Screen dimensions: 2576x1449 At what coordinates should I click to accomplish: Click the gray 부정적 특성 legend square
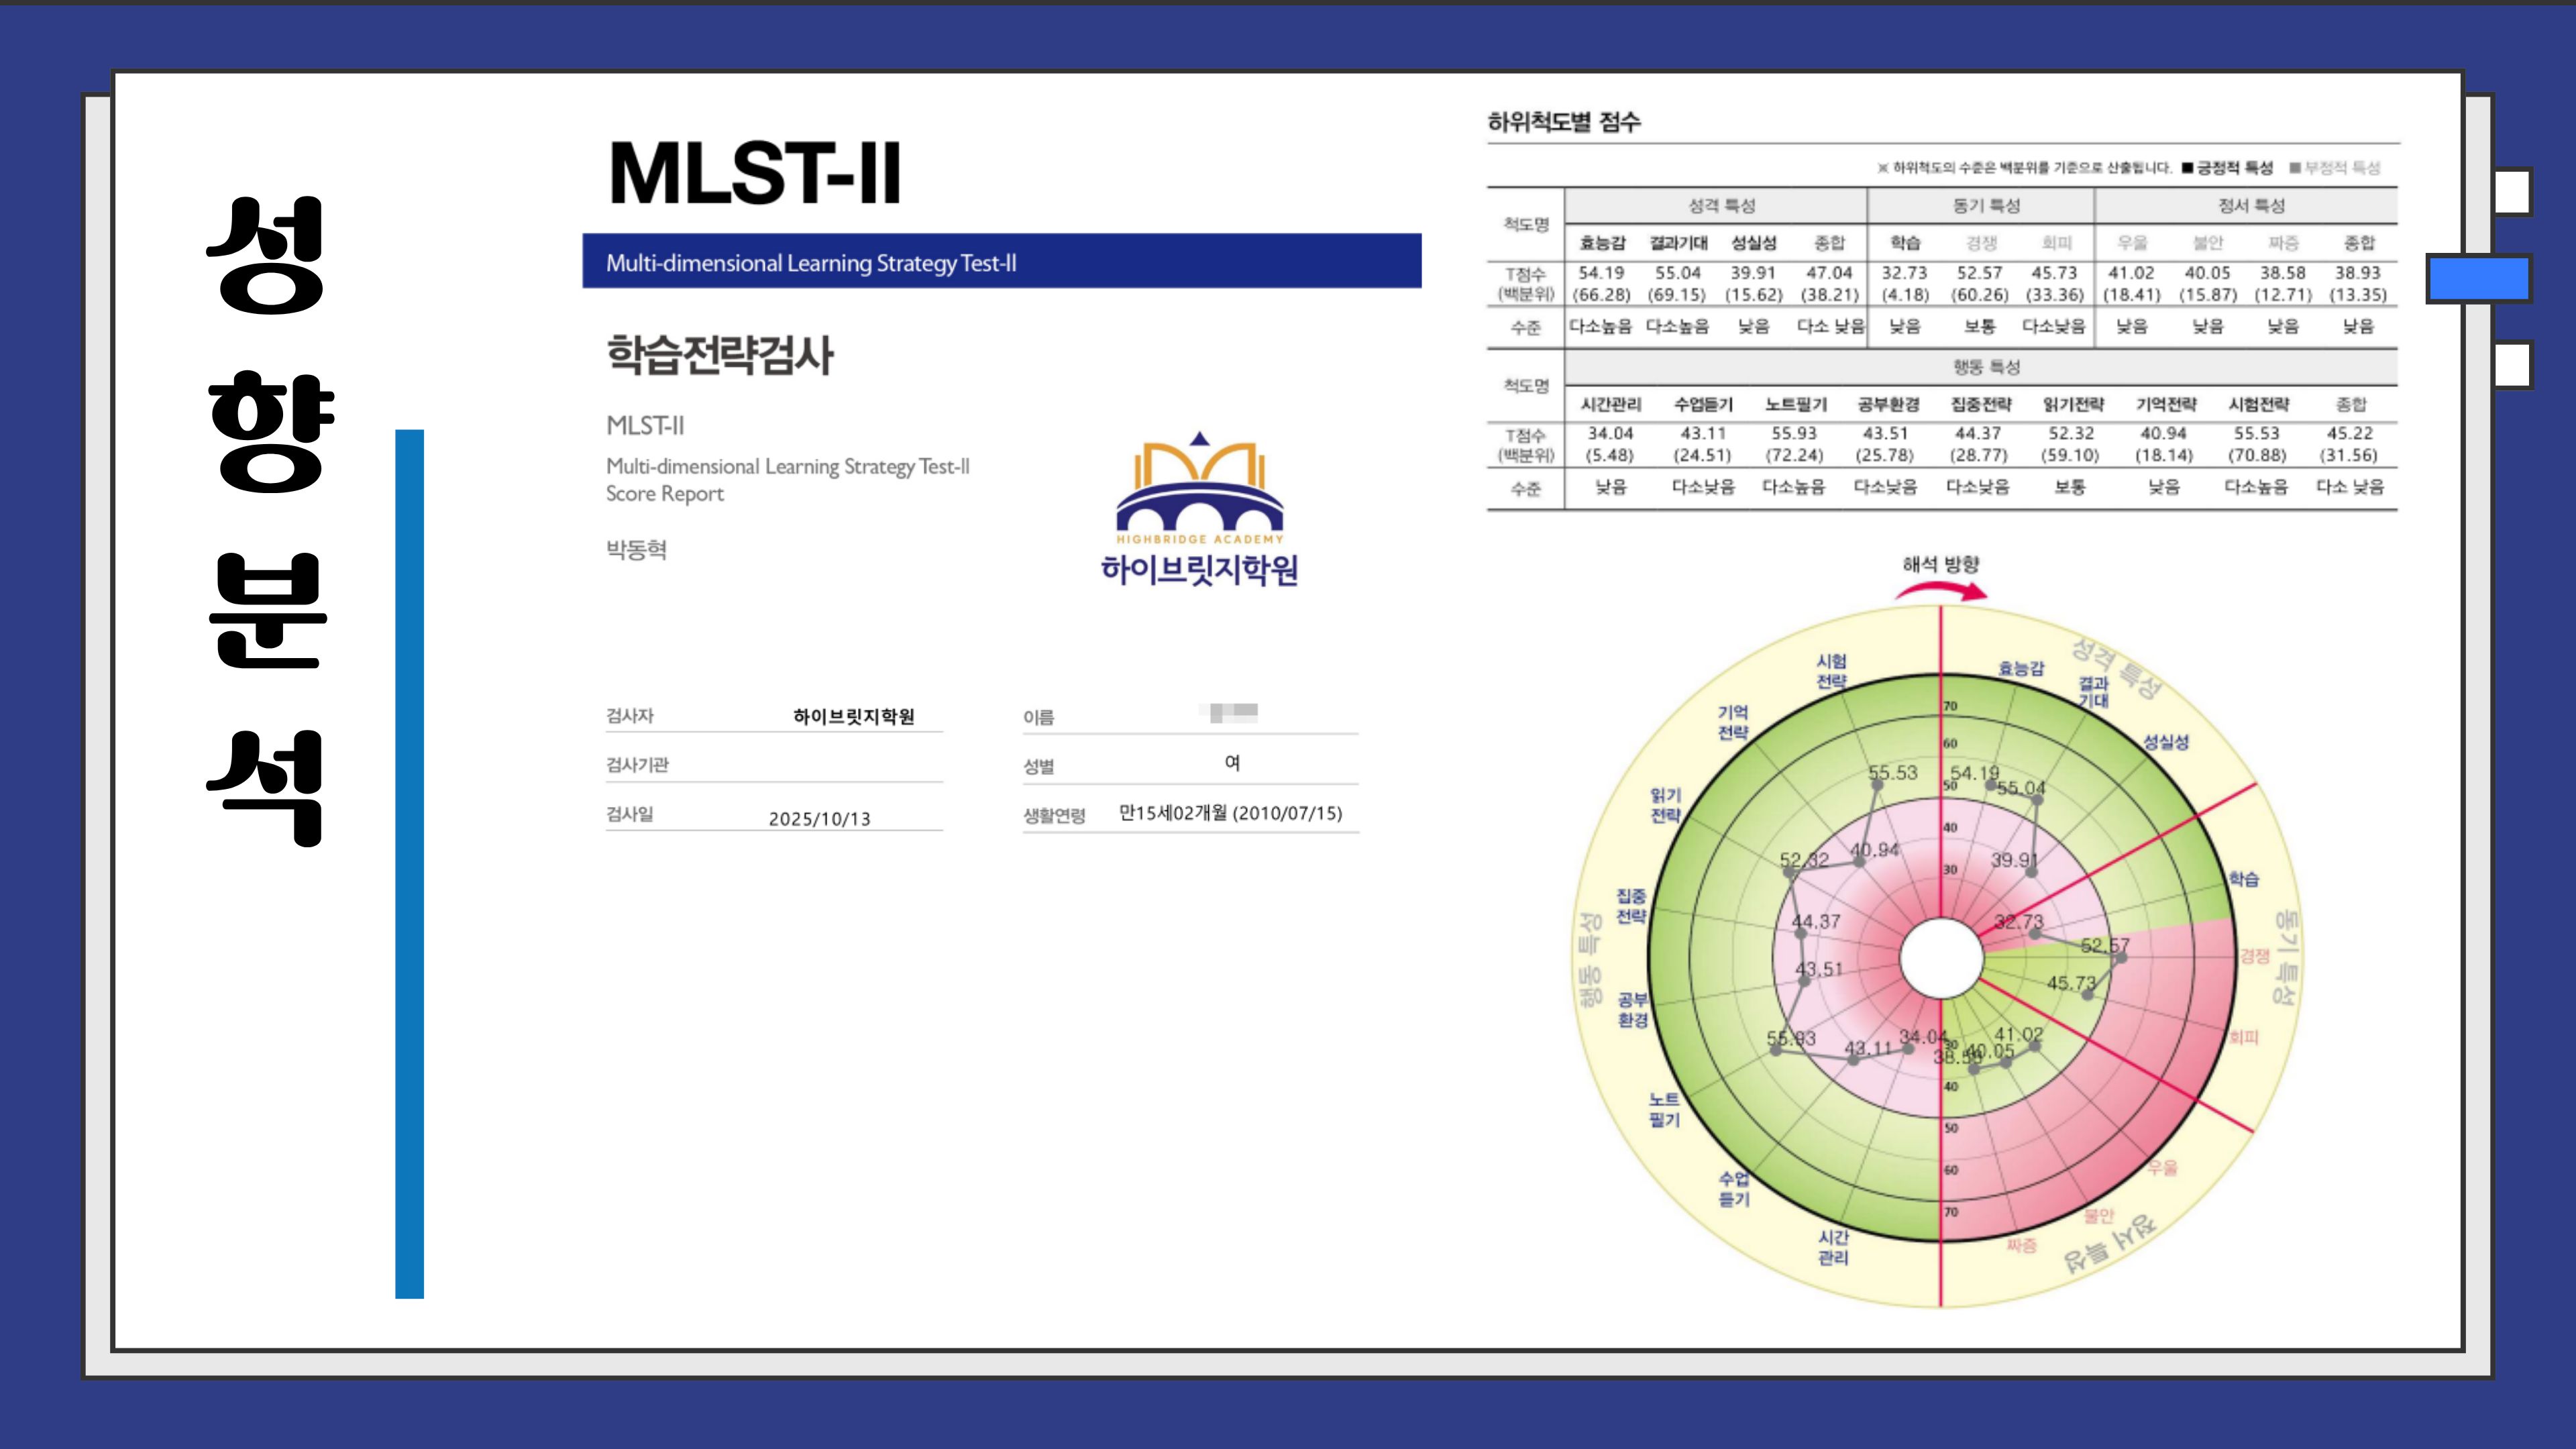pyautogui.click(x=2295, y=168)
